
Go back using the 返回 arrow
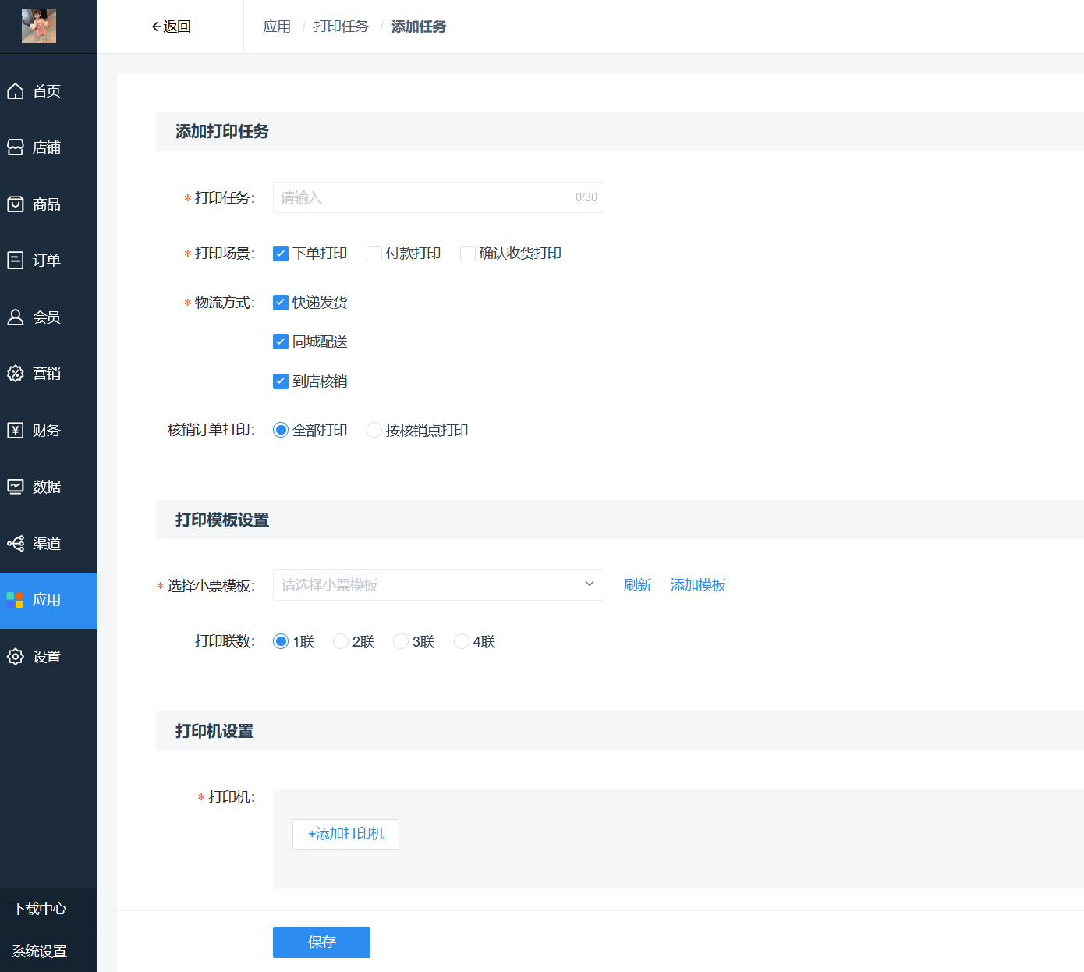click(x=171, y=27)
